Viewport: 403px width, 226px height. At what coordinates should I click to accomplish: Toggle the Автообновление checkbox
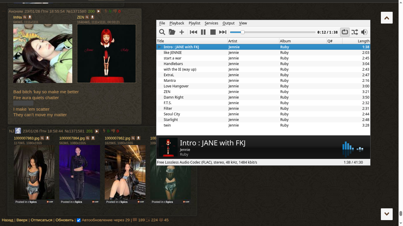(78, 220)
